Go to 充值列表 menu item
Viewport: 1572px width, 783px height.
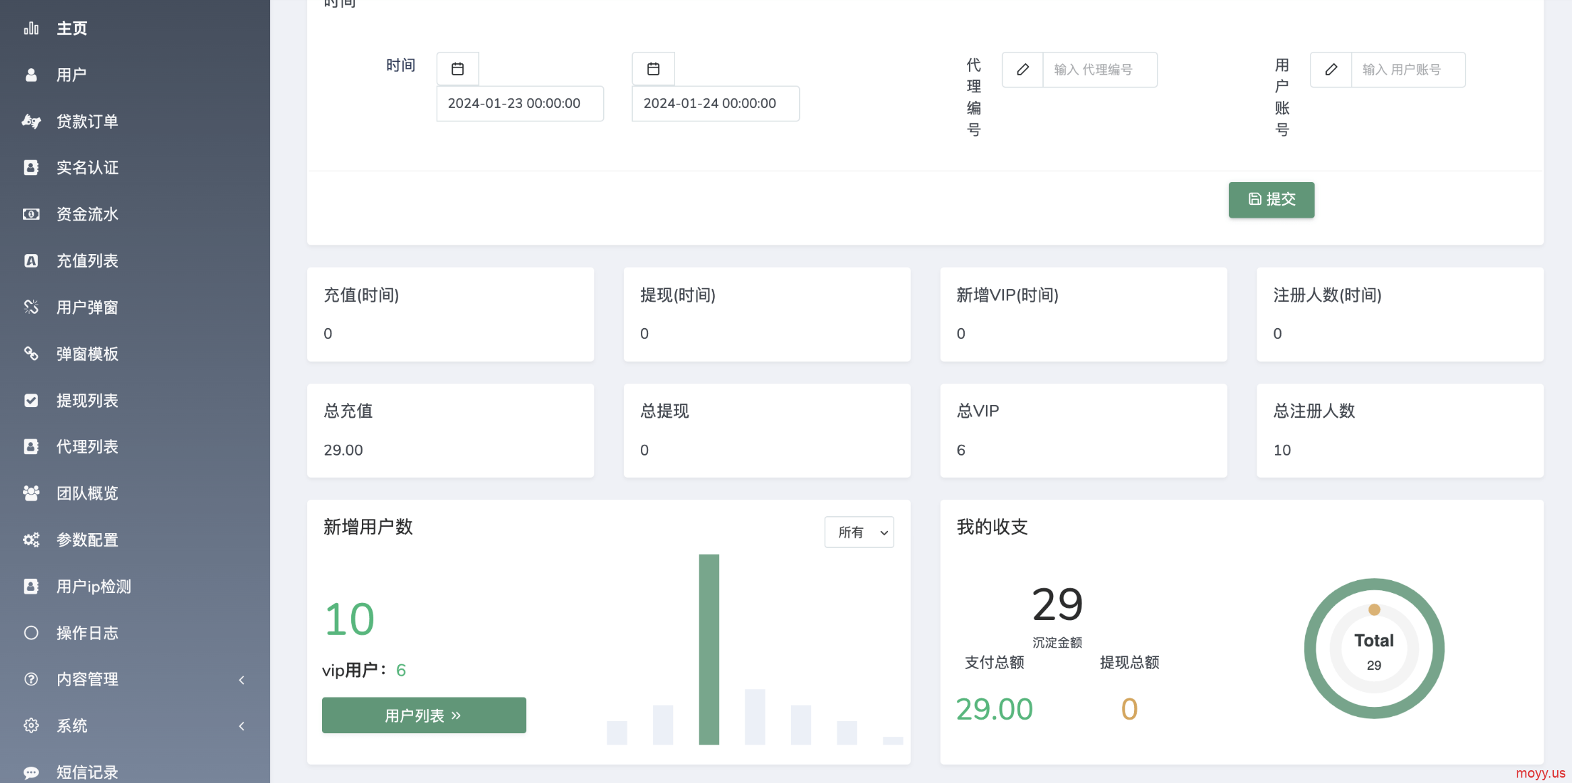point(87,261)
